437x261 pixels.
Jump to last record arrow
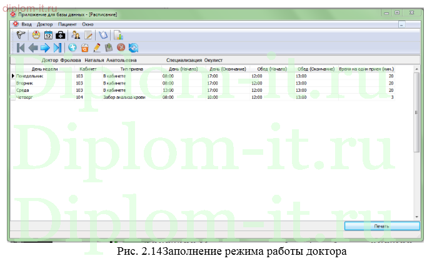tap(58, 48)
